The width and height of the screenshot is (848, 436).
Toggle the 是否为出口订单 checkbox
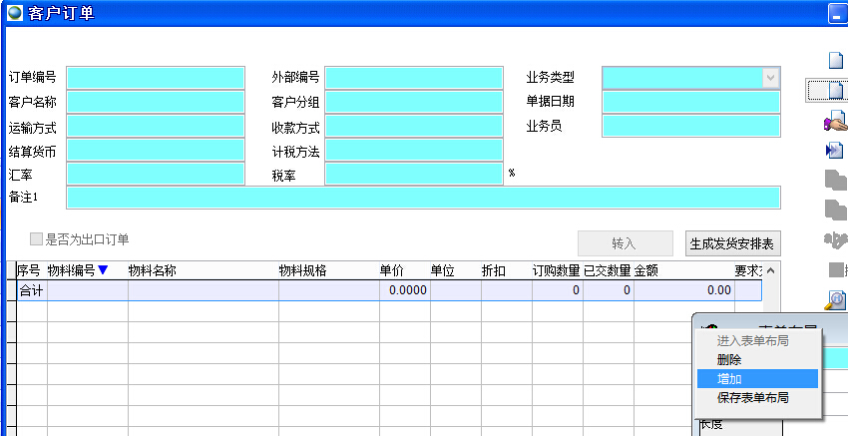(37, 239)
